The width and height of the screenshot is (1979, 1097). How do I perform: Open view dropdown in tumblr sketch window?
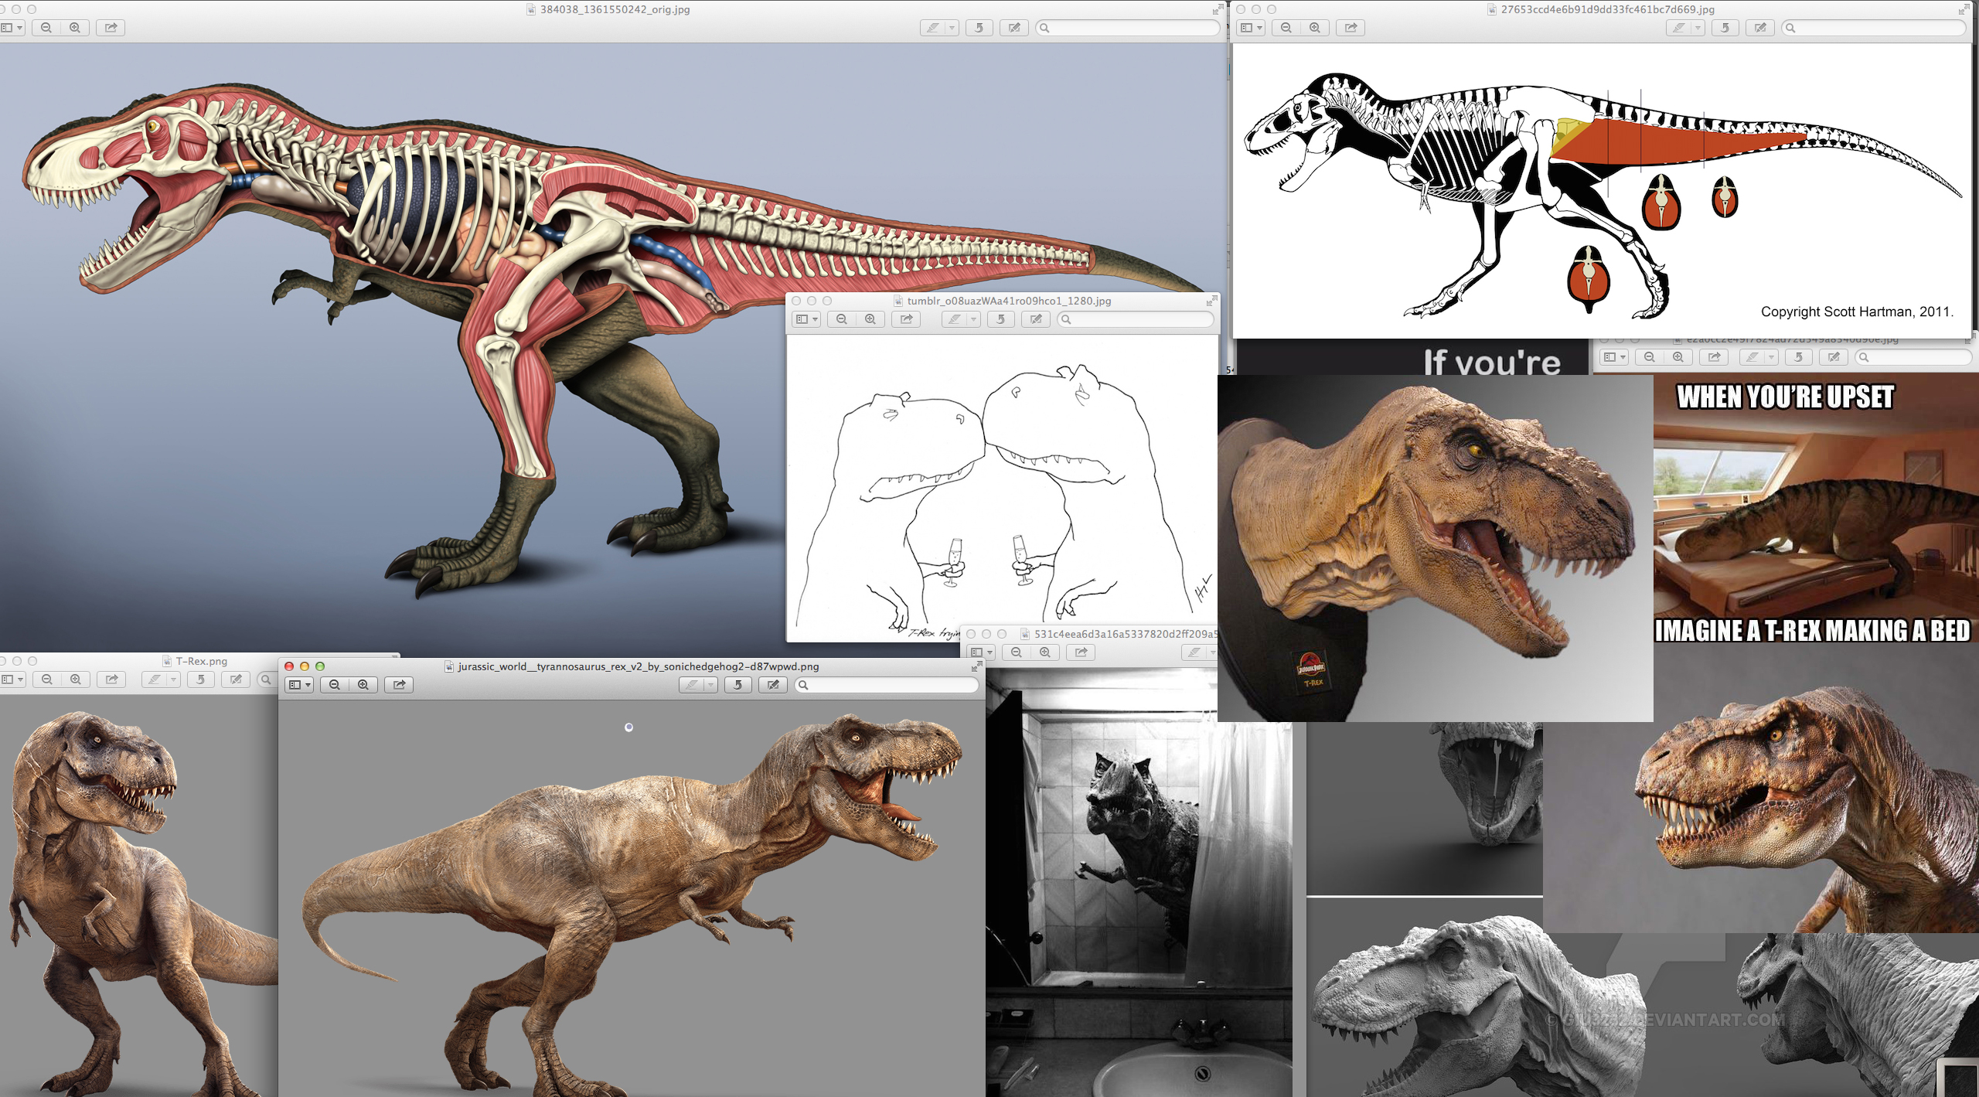[806, 319]
